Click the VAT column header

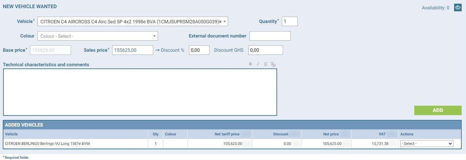click(382, 134)
